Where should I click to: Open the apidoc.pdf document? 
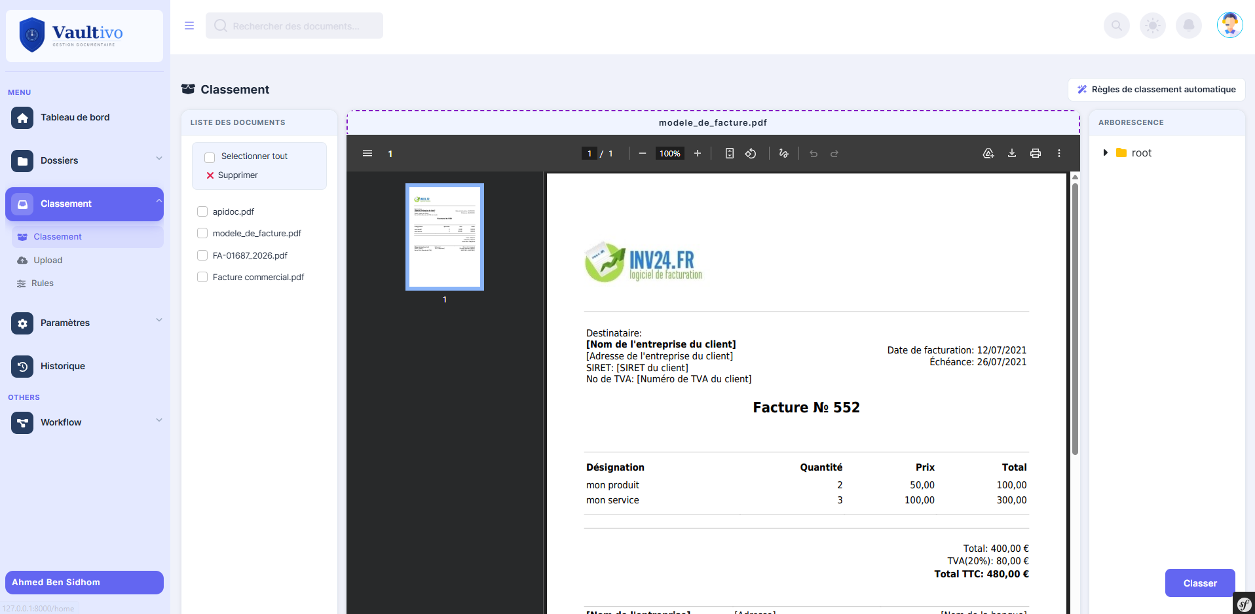point(233,211)
